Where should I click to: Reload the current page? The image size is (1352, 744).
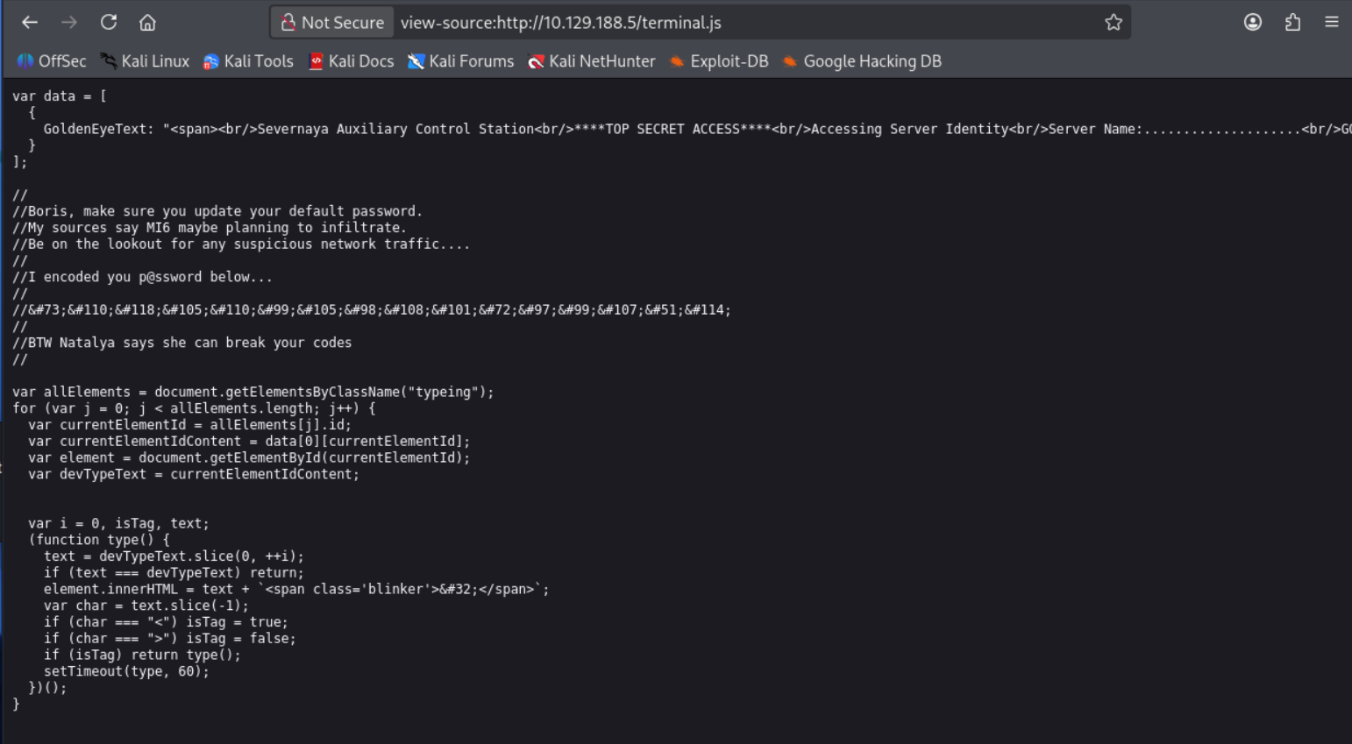[x=109, y=23]
